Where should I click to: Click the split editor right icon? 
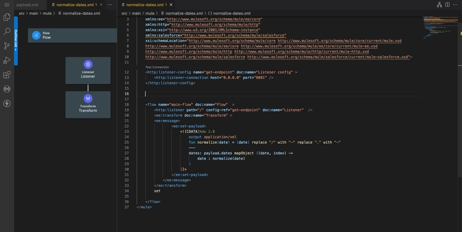click(x=447, y=5)
